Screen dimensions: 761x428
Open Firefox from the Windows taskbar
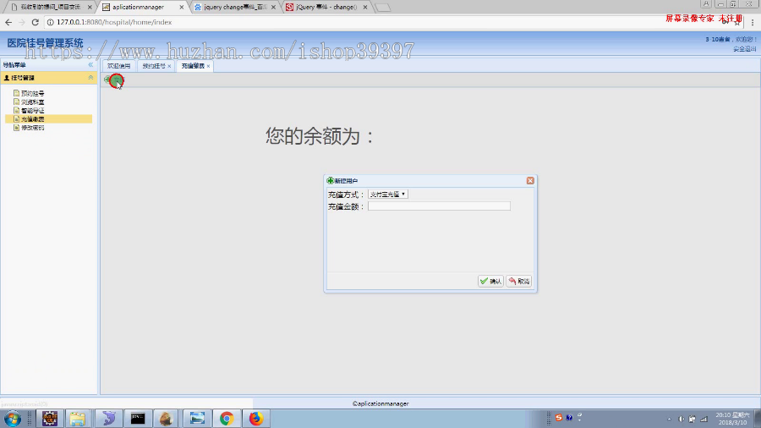click(256, 419)
